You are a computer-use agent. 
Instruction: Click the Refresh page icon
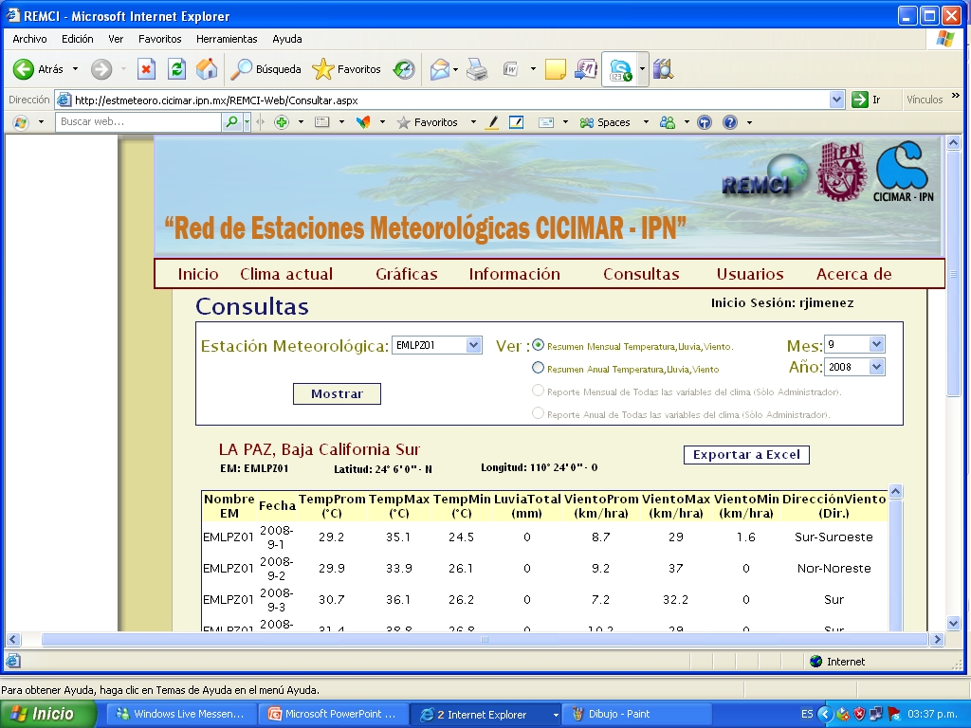176,69
